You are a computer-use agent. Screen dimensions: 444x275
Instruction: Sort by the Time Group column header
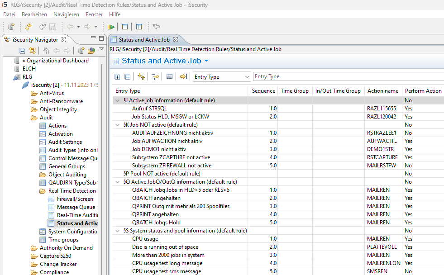click(295, 91)
